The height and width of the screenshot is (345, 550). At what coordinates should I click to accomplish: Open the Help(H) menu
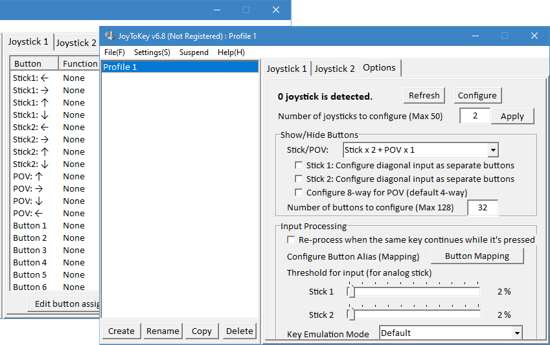[231, 52]
